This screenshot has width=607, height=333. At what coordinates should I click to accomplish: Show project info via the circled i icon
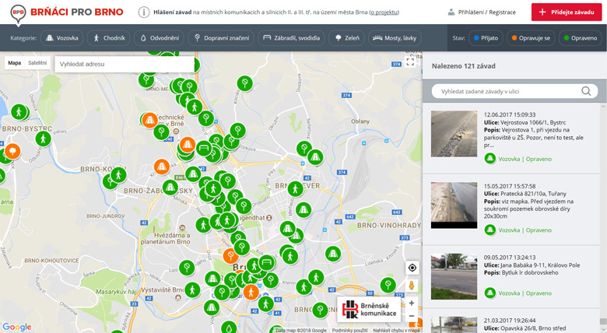click(144, 12)
